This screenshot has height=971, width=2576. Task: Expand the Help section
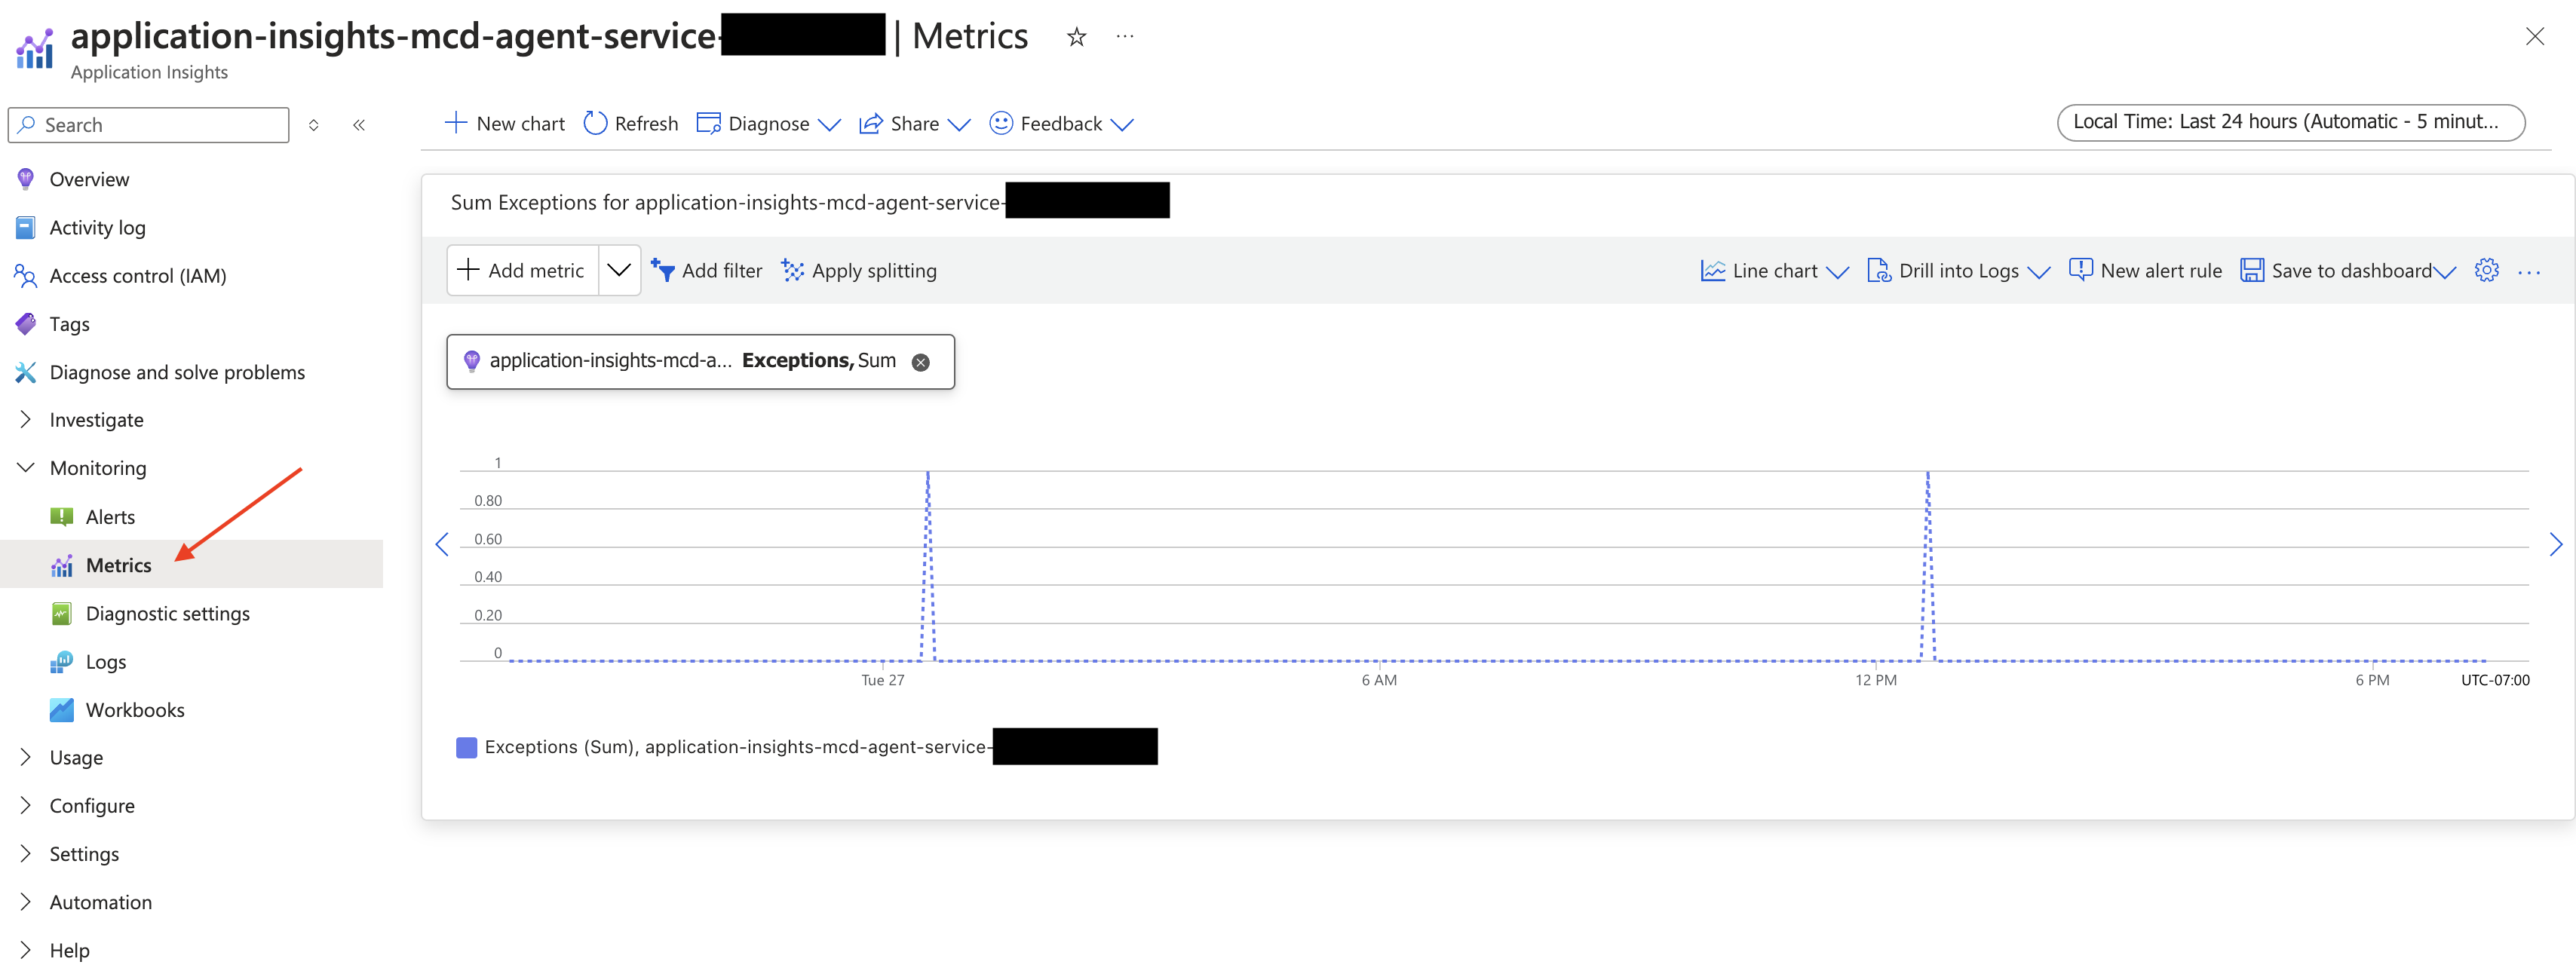[69, 950]
